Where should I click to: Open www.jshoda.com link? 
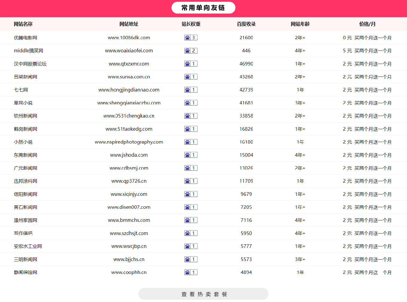(129, 155)
